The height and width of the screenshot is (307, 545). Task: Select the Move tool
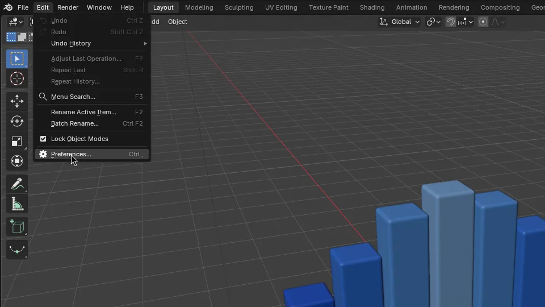coord(16,101)
